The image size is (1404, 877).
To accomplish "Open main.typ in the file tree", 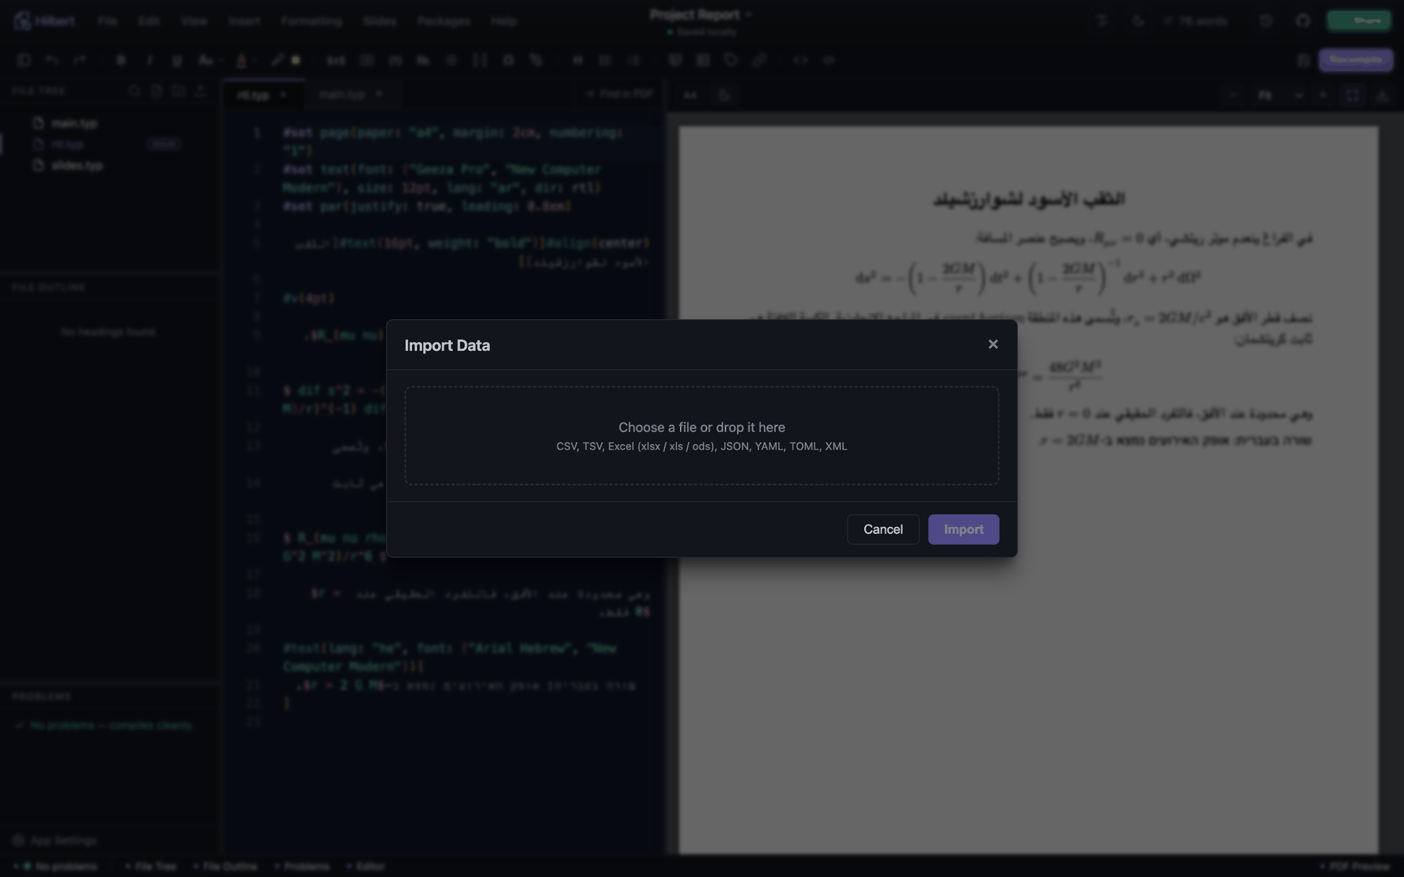I will 74,123.
